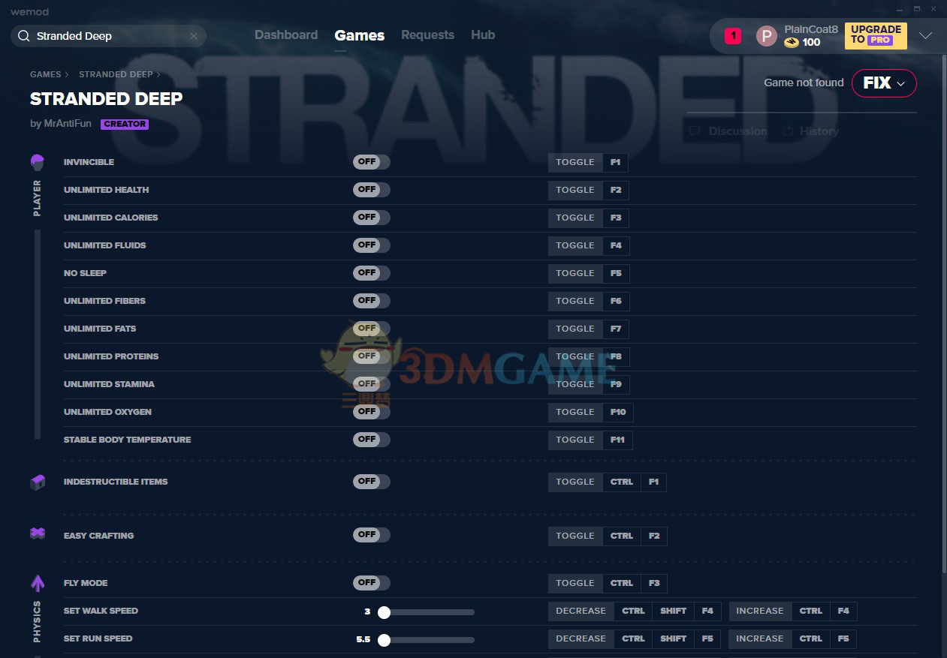Switch on Fly Mode
Viewport: 947px width, 658px height.
(x=372, y=583)
